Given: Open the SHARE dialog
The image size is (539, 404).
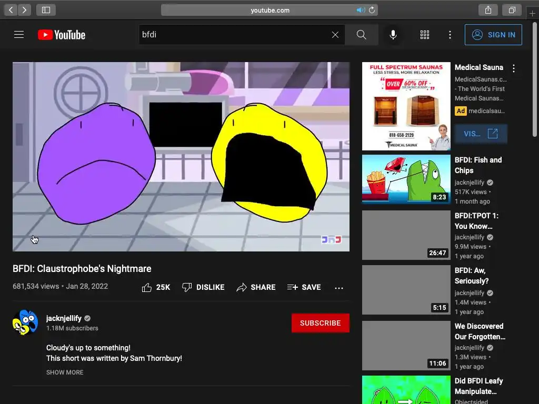Looking at the screenshot, I should coord(256,287).
